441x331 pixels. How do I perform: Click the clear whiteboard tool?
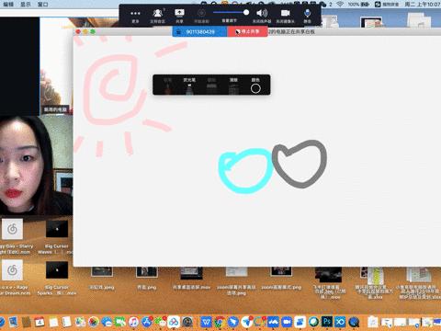[233, 86]
